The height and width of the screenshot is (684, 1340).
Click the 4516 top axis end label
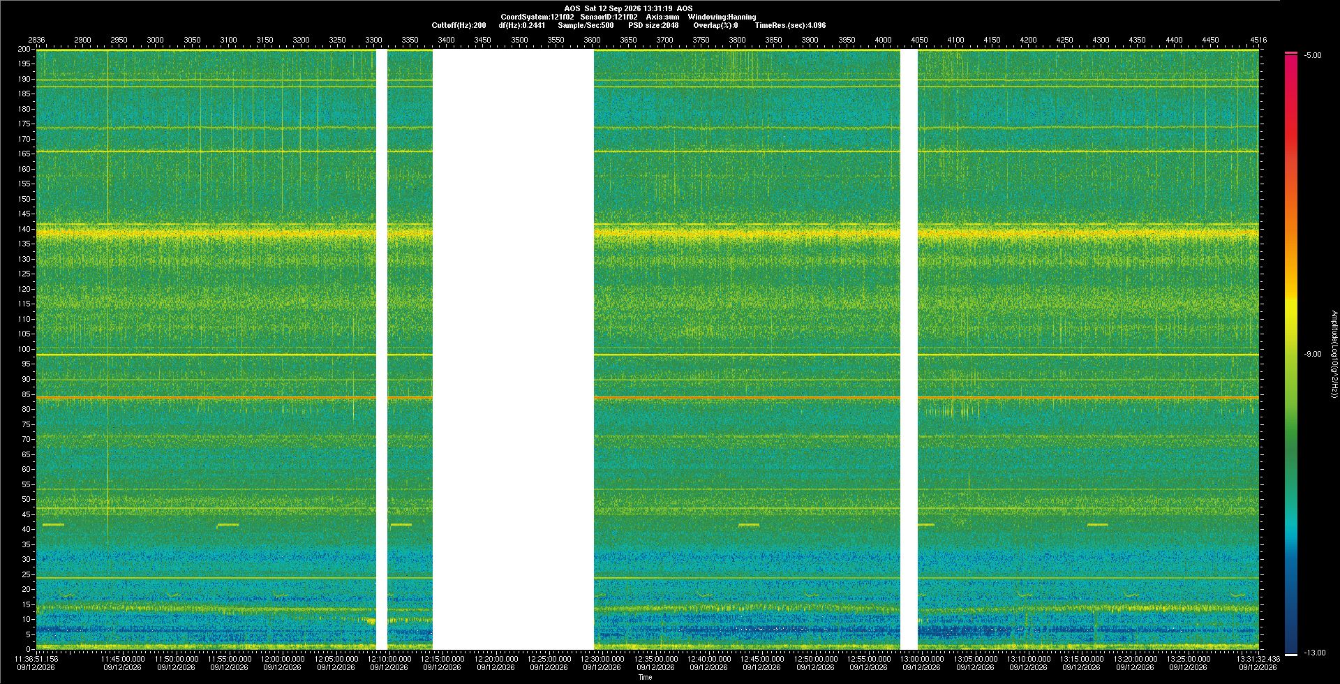click(1258, 40)
